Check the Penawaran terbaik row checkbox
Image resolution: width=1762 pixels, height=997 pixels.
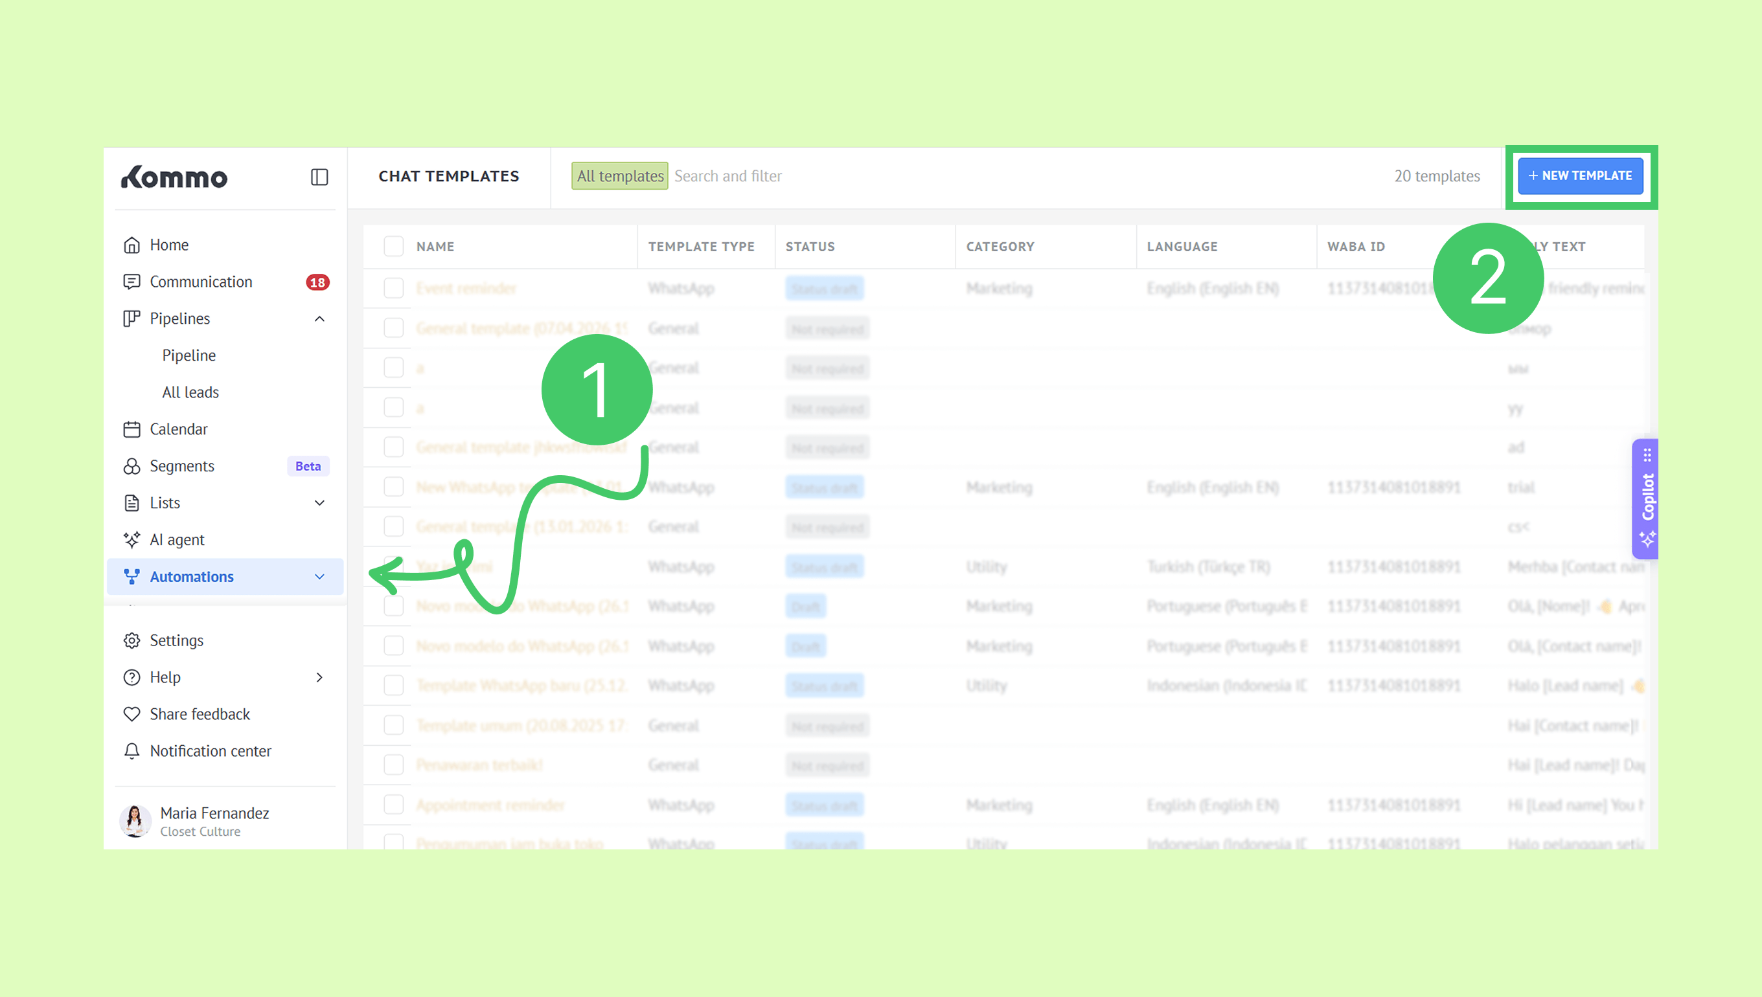tap(394, 765)
